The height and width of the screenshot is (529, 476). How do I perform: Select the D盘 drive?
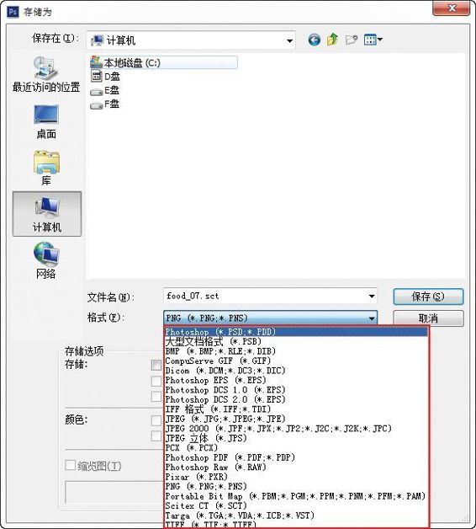click(x=105, y=77)
